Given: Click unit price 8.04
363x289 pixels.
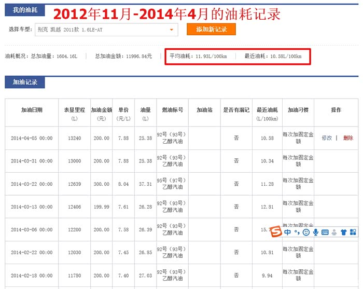Looking at the screenshot, I should 123,184.
